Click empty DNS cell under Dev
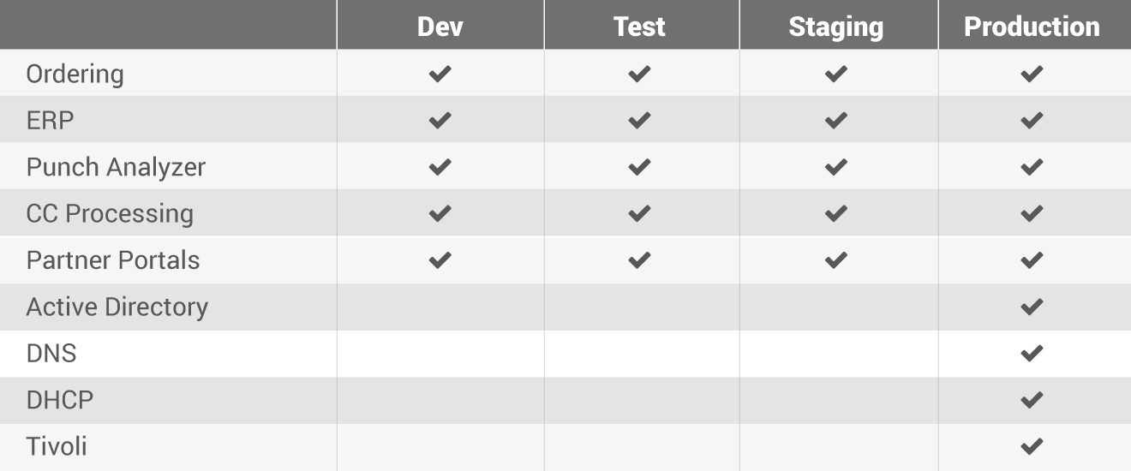The image size is (1131, 471). point(440,354)
